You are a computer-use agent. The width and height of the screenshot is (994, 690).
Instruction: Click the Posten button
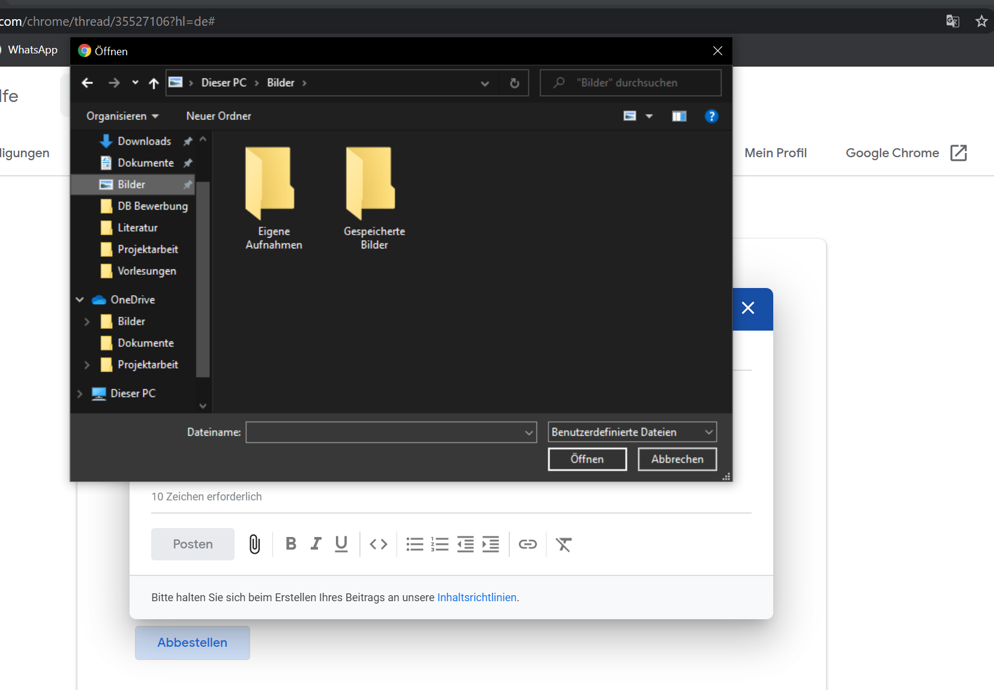tap(193, 544)
